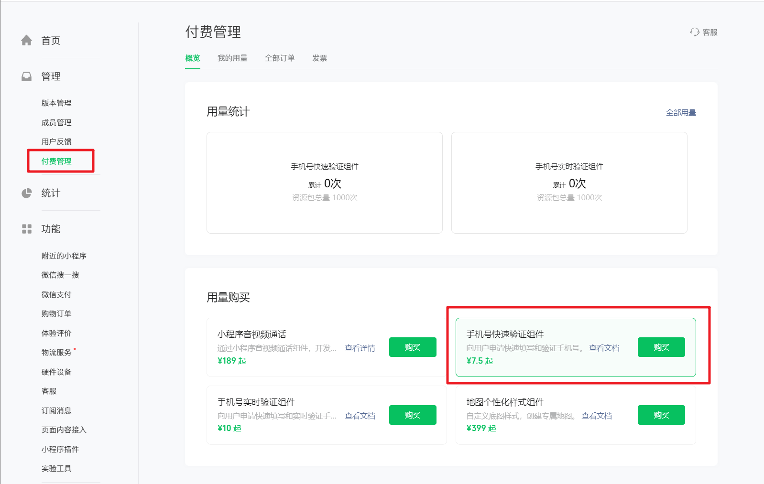The width and height of the screenshot is (764, 484).
Task: Click 购买 for 小程序音视频通话
Action: [413, 347]
